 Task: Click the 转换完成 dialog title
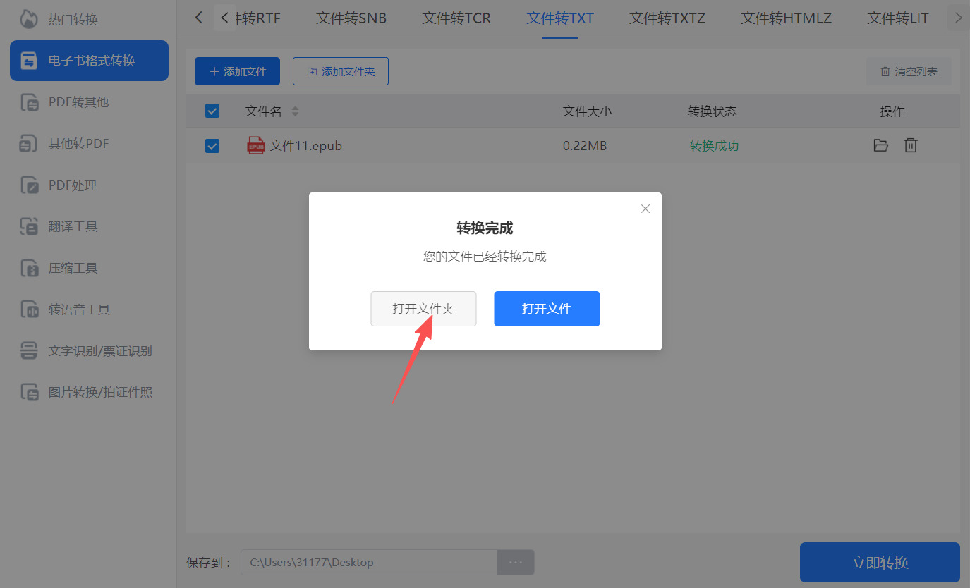click(485, 228)
